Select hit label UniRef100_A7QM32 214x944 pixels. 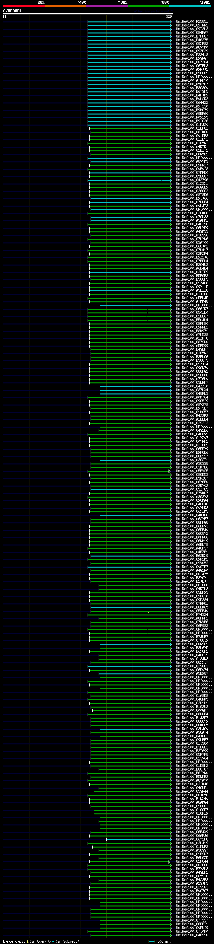[x=192, y=217]
